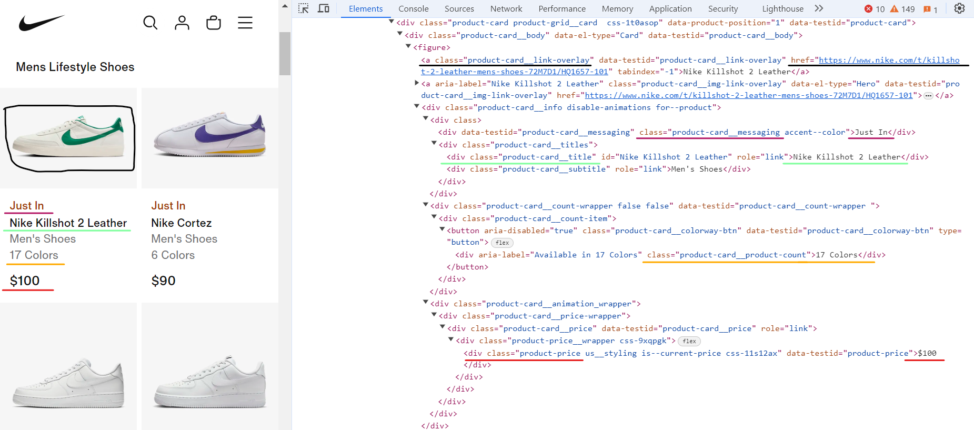The height and width of the screenshot is (430, 974).
Task: Click the warning count 149 indicator
Action: 902,9
